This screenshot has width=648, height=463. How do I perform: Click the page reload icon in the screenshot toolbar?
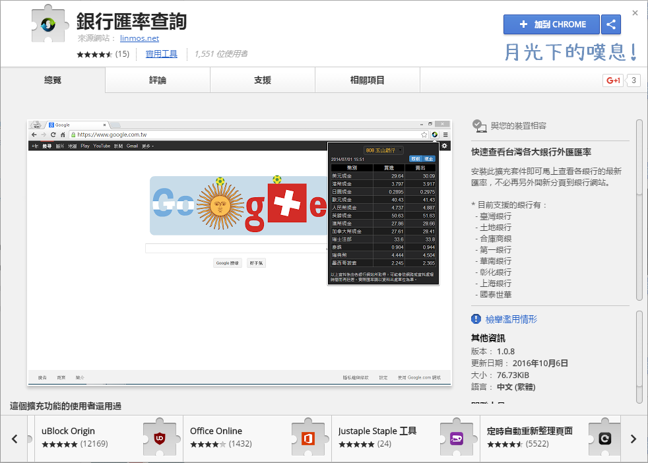pyautogui.click(x=52, y=135)
